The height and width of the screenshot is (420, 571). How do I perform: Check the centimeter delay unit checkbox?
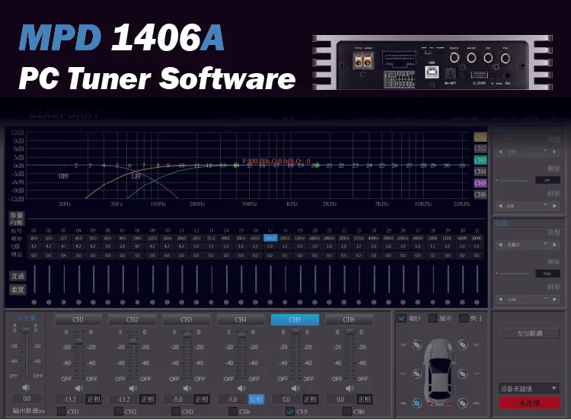(432, 318)
